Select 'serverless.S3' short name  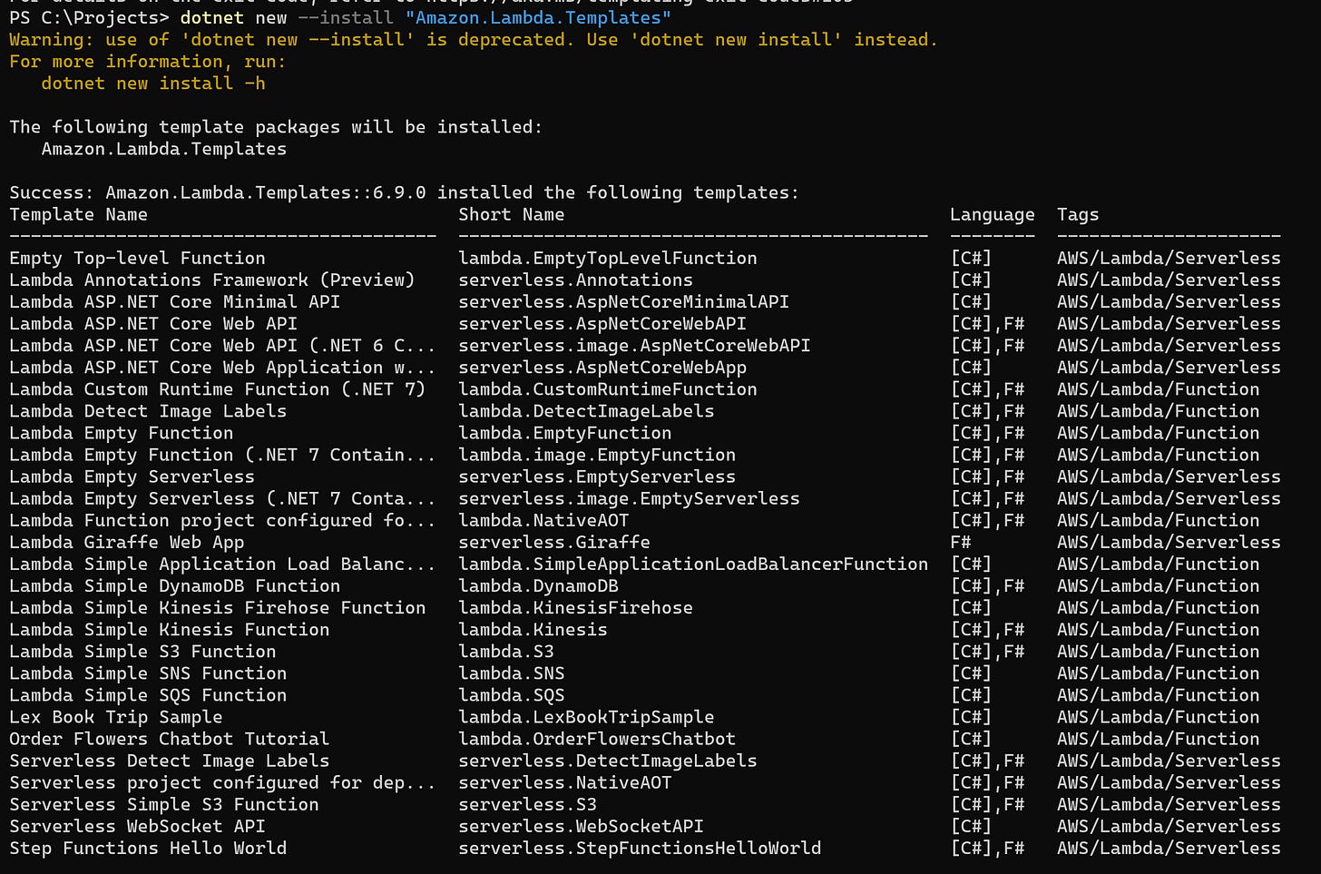coord(528,804)
